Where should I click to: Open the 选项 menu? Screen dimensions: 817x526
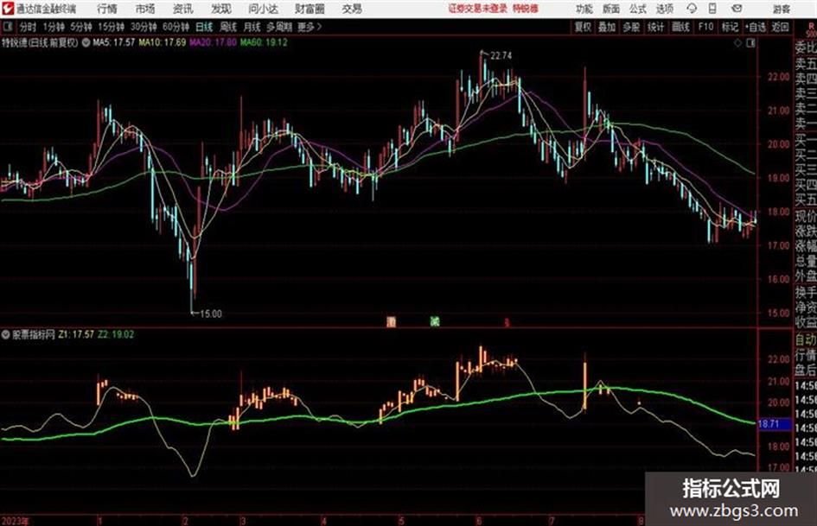[x=664, y=9]
